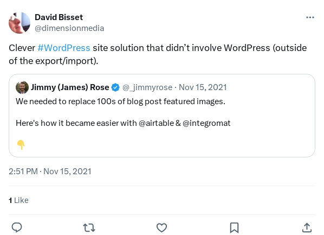324x235 pixels.
Task: Click the share upload icon
Action: click(307, 227)
